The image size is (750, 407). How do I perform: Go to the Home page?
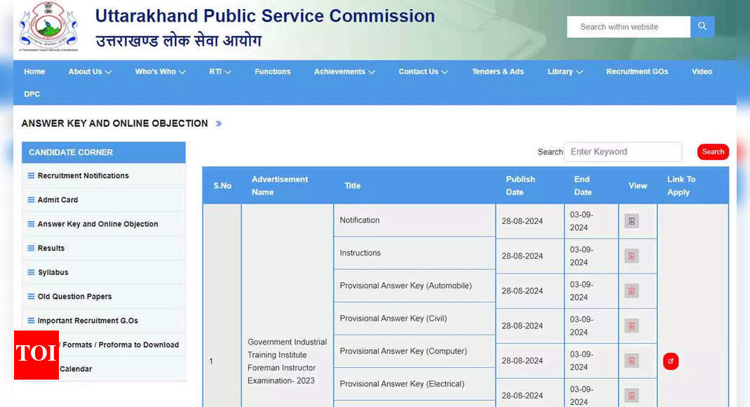34,72
